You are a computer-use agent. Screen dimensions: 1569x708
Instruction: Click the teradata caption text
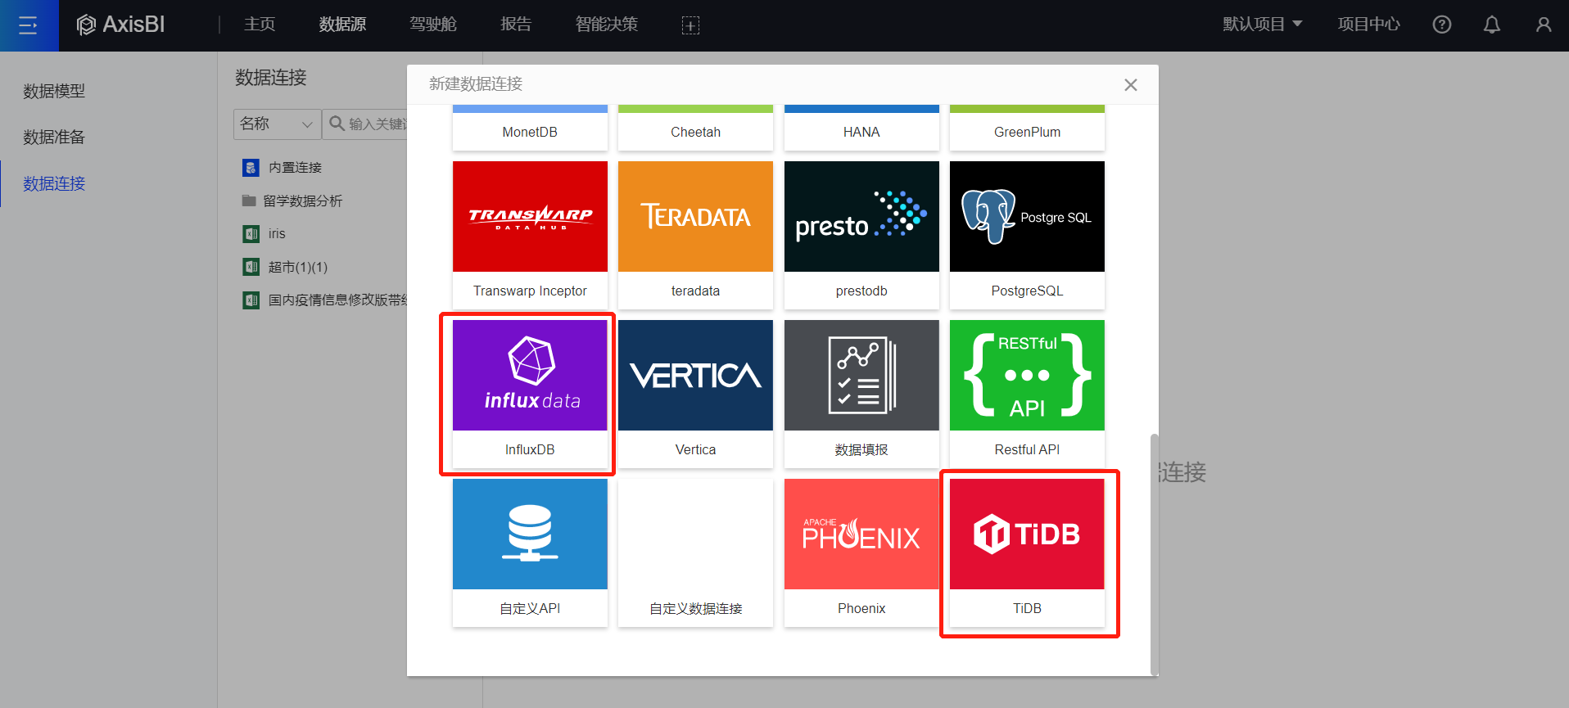pos(695,291)
